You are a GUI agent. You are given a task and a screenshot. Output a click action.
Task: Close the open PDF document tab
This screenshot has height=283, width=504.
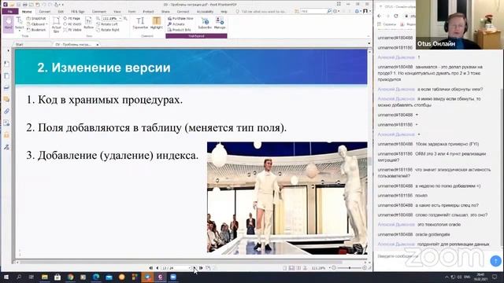[98, 45]
